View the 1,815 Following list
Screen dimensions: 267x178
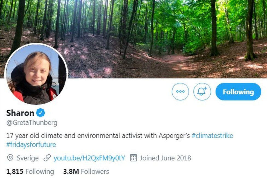(30, 172)
